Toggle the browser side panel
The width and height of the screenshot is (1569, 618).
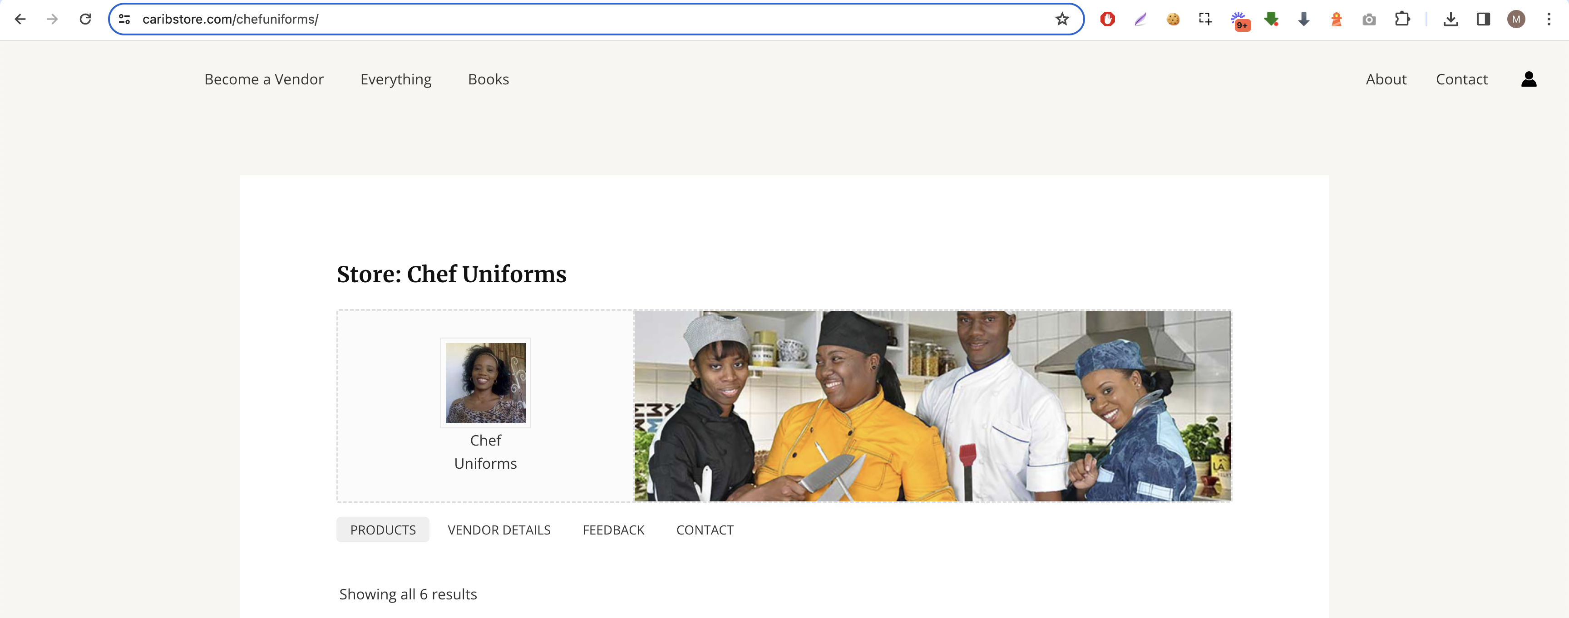tap(1484, 19)
